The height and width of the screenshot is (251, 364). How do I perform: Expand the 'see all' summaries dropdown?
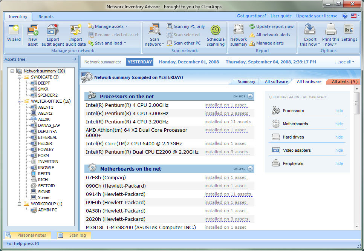pyautogui.click(x=344, y=62)
